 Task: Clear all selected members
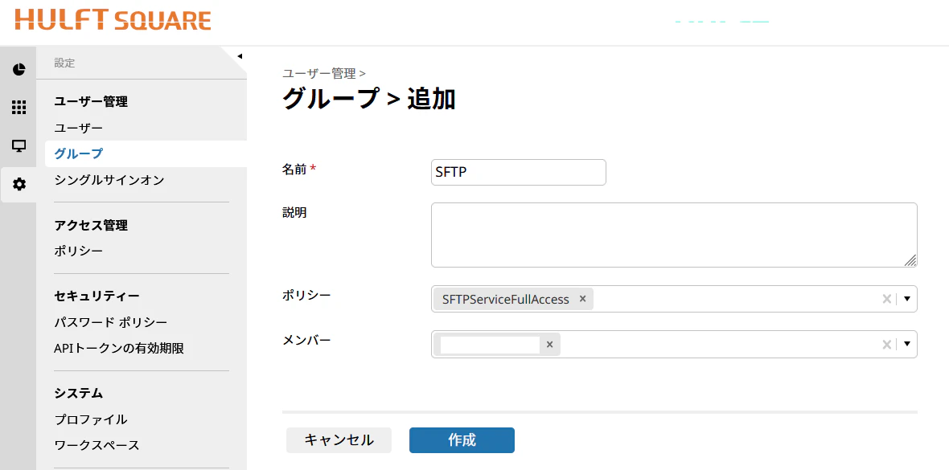click(886, 344)
